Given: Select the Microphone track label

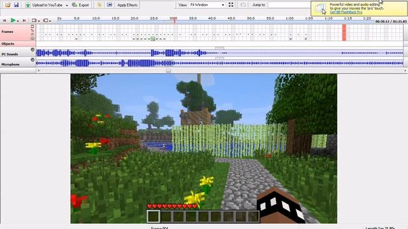Looking at the screenshot, I should coord(10,64).
